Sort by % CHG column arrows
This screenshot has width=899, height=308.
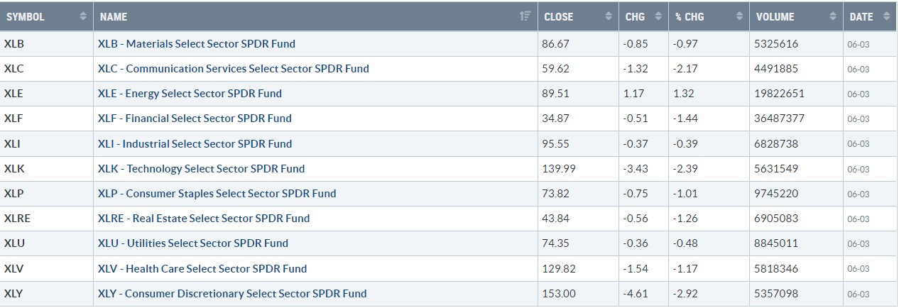[739, 16]
